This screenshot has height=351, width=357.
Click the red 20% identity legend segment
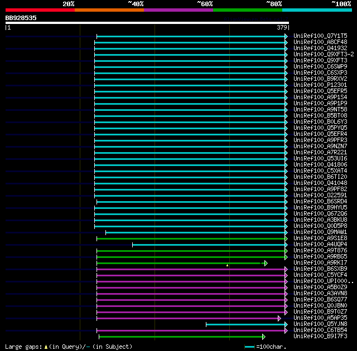click(40, 10)
